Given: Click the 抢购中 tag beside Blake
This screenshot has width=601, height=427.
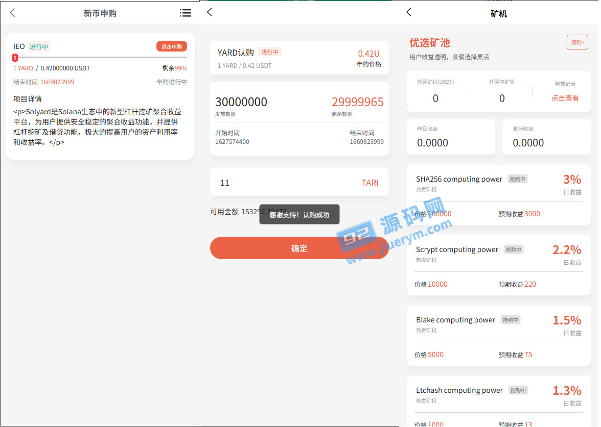Looking at the screenshot, I should point(511,320).
